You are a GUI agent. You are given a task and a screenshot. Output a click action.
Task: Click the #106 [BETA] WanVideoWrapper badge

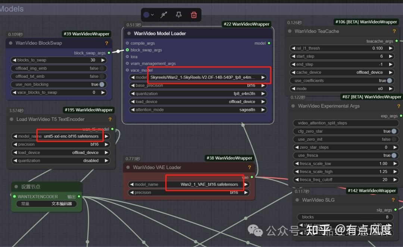point(366,22)
